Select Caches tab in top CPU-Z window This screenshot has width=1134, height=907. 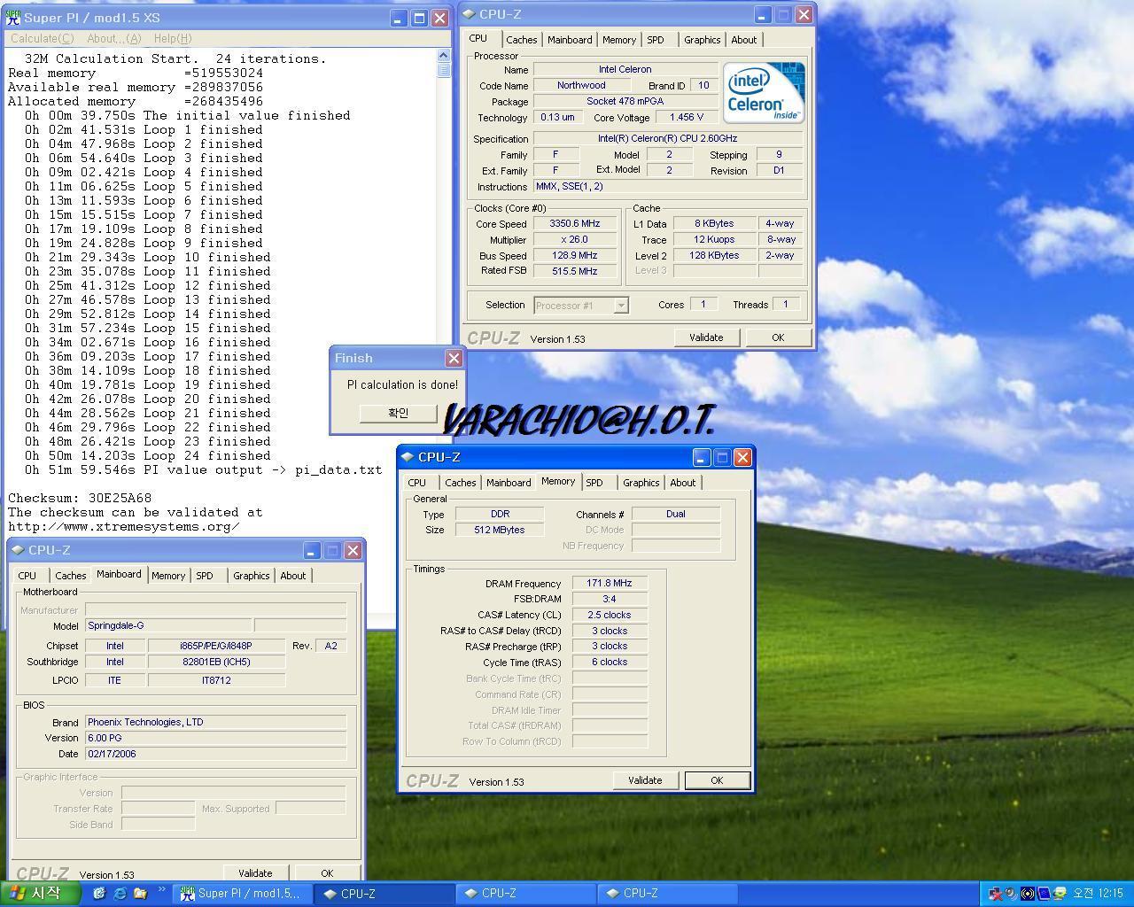(521, 40)
